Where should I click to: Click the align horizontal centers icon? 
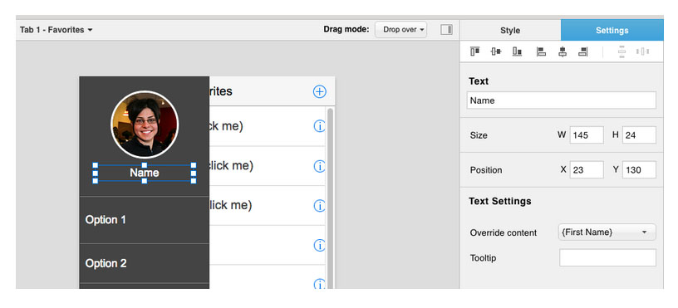coord(563,51)
